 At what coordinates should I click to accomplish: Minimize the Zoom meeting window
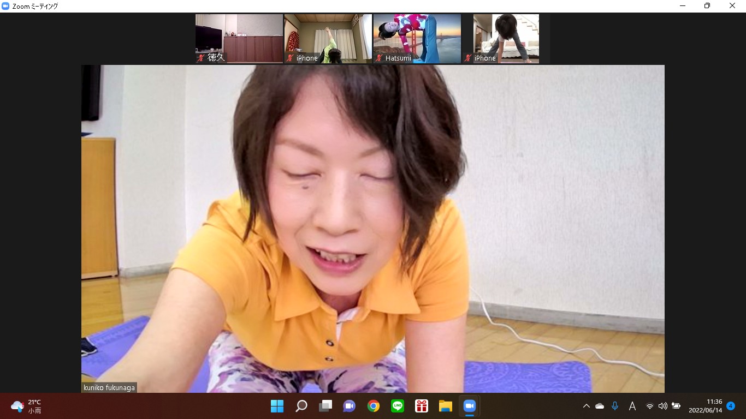pyautogui.click(x=683, y=6)
